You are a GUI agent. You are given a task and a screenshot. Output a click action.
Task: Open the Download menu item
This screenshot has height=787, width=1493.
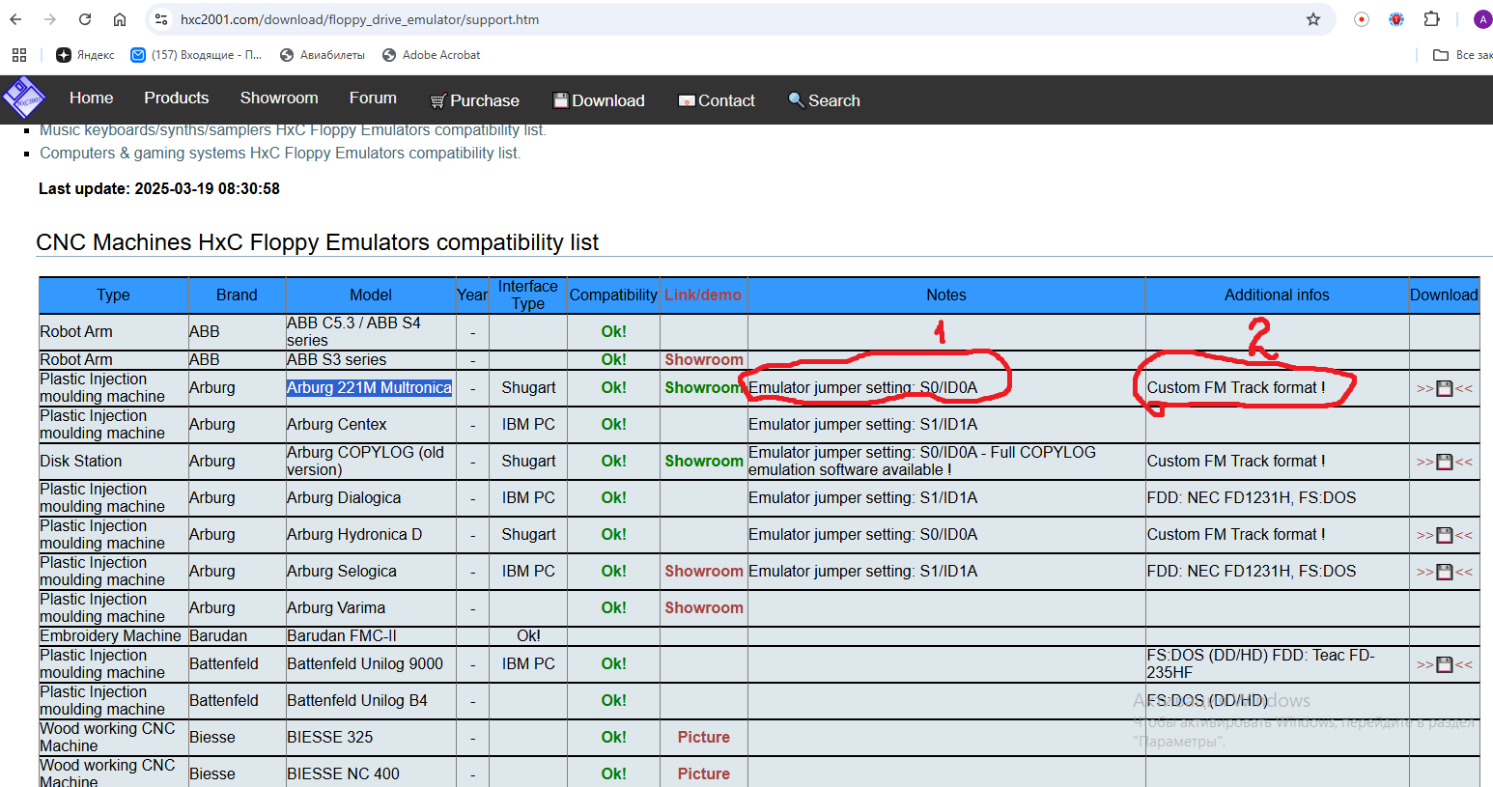click(x=598, y=100)
